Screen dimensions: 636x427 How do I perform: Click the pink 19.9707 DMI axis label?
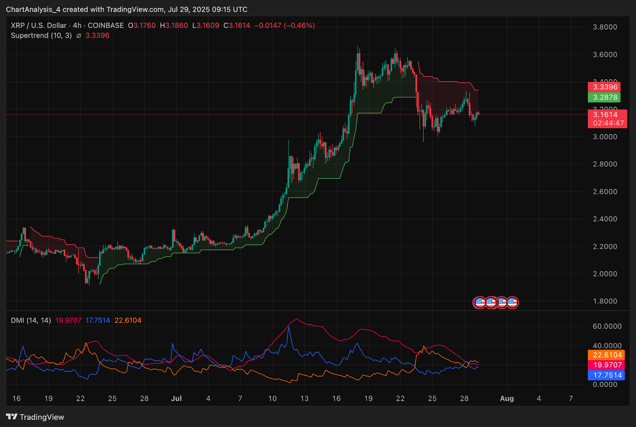tap(607, 365)
